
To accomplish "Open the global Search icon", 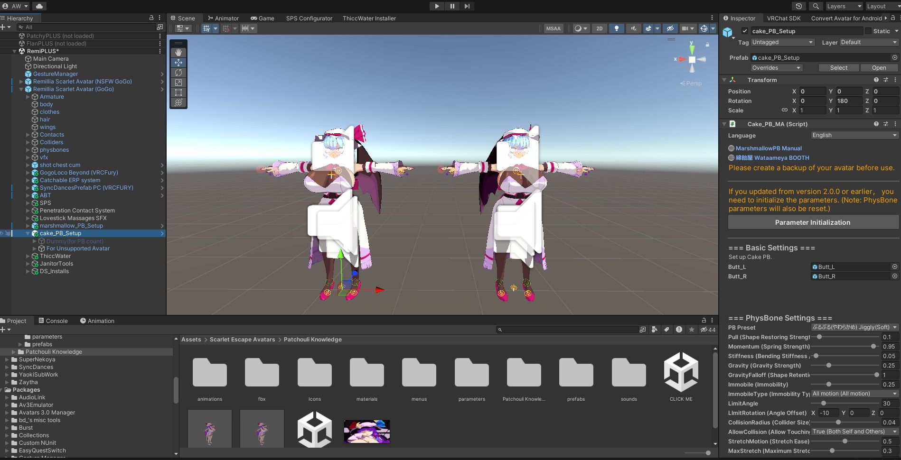I will (816, 6).
